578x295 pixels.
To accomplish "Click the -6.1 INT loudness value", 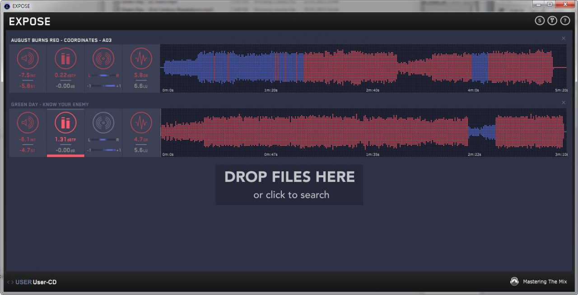I will (x=28, y=140).
